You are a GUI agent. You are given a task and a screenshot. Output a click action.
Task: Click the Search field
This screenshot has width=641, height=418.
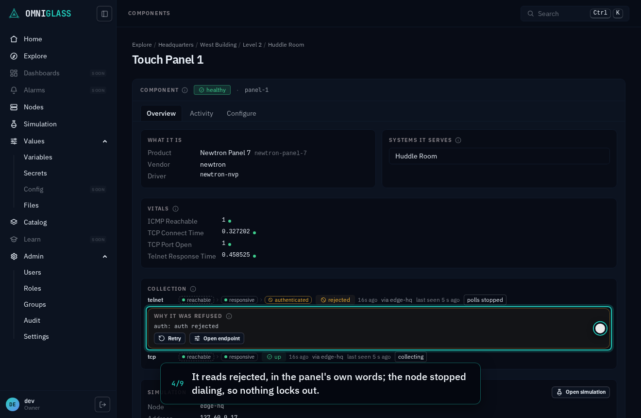(x=575, y=14)
